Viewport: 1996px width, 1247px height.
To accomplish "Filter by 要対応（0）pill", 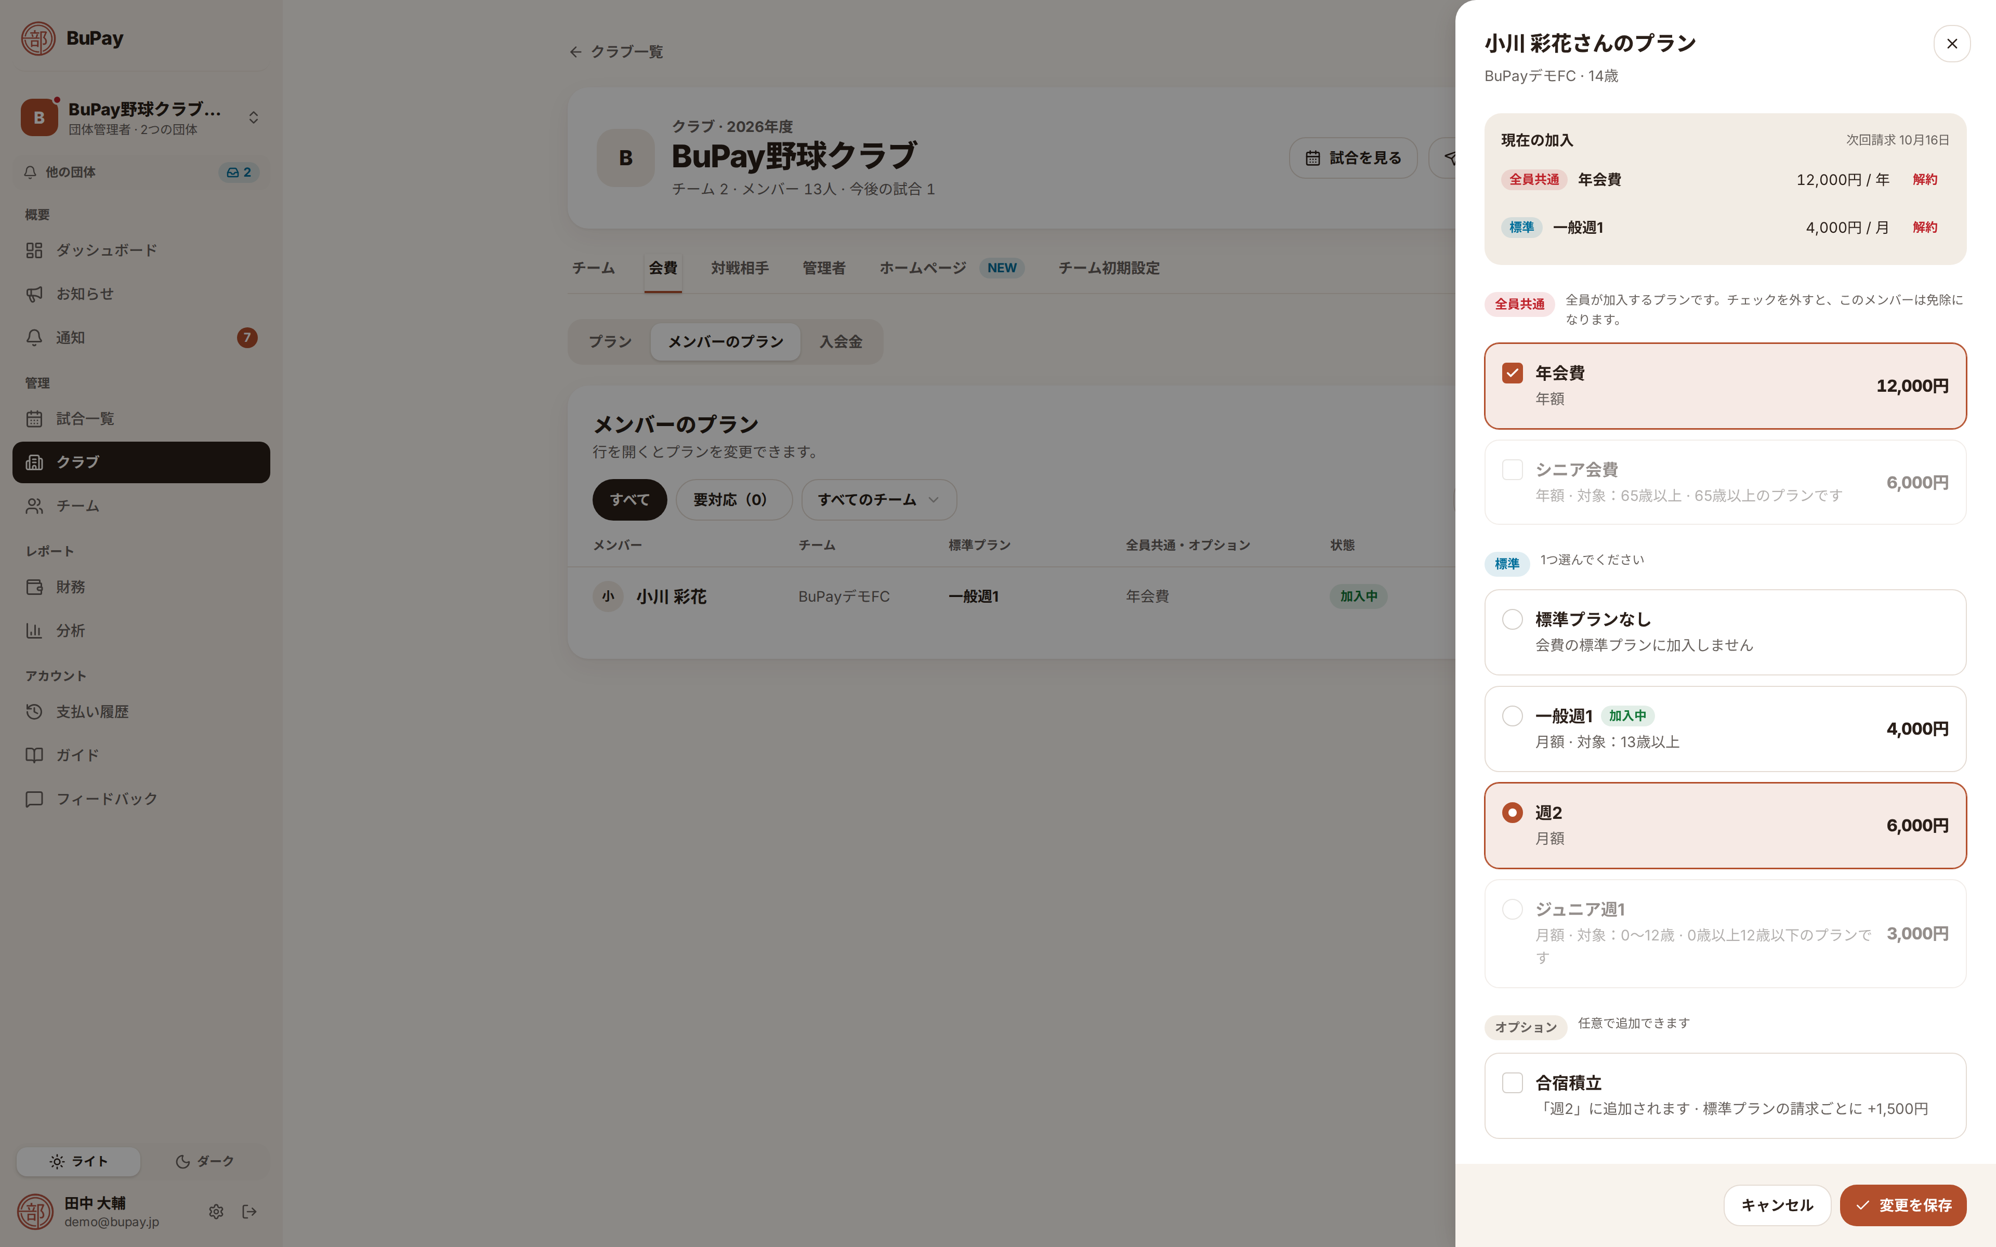I will 733,500.
